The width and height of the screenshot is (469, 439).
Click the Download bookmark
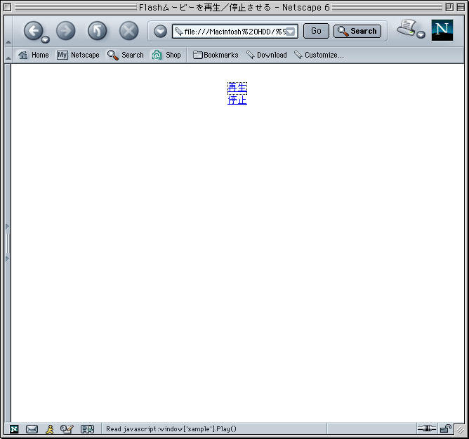tap(267, 55)
